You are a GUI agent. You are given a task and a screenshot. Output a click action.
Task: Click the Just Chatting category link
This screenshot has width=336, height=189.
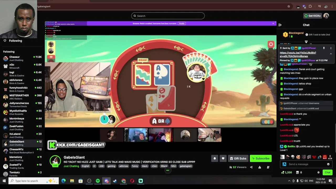coord(71,166)
